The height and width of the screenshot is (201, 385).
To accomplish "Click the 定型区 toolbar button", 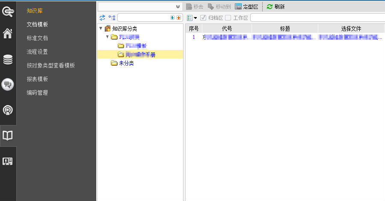I will click(x=246, y=6).
